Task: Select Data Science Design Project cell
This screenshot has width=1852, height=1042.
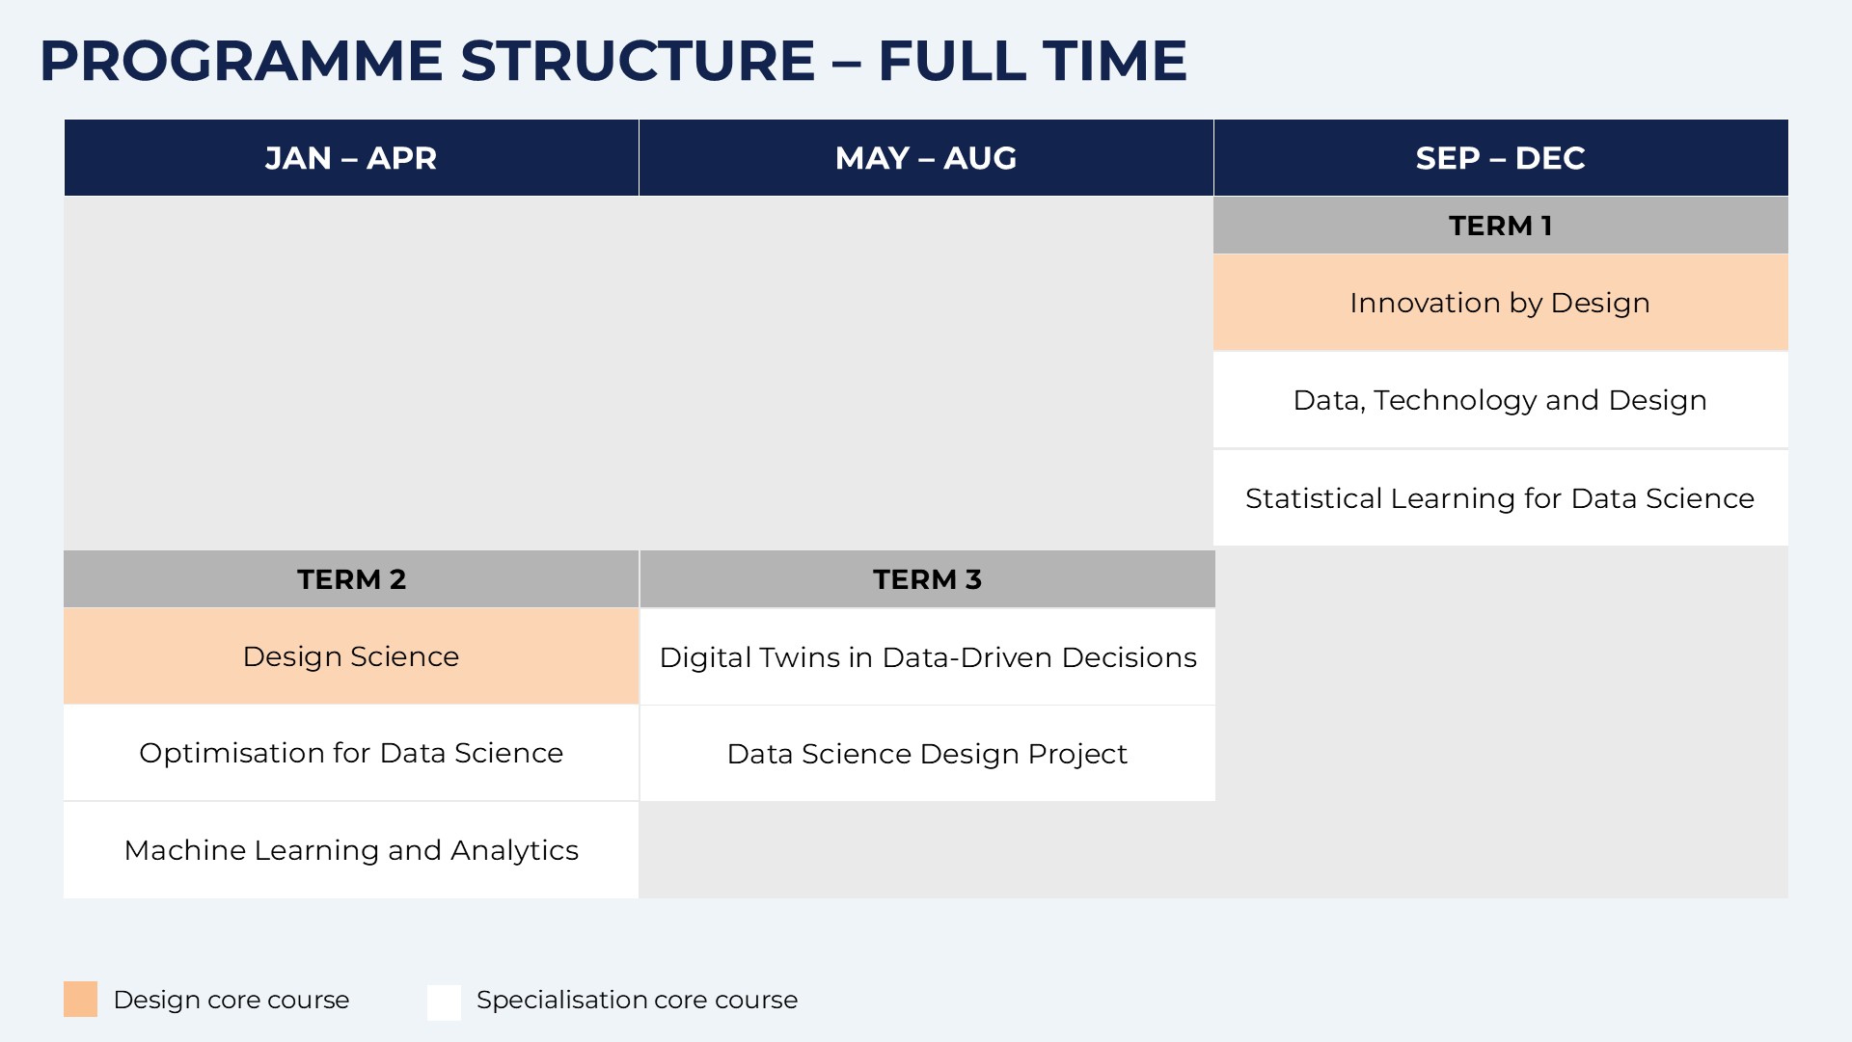Action: pyautogui.click(x=927, y=754)
